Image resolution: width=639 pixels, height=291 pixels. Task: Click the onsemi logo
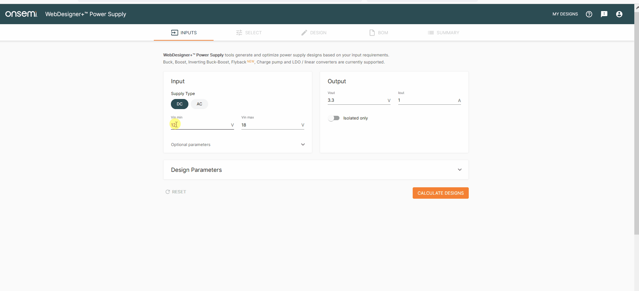[21, 14]
